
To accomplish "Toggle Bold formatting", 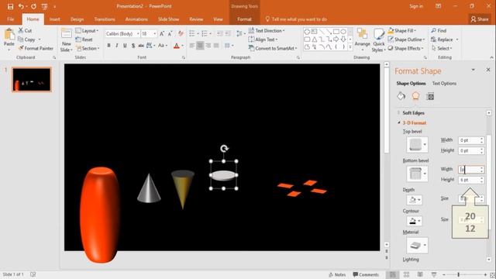I will (108, 46).
